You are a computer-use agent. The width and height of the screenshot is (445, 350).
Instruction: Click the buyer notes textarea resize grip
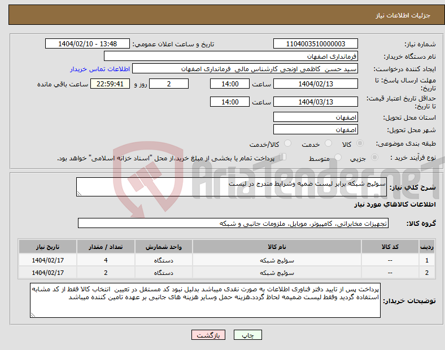(33, 314)
